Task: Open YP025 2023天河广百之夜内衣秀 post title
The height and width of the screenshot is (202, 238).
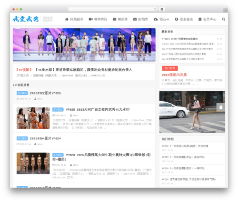Action: click(x=98, y=109)
